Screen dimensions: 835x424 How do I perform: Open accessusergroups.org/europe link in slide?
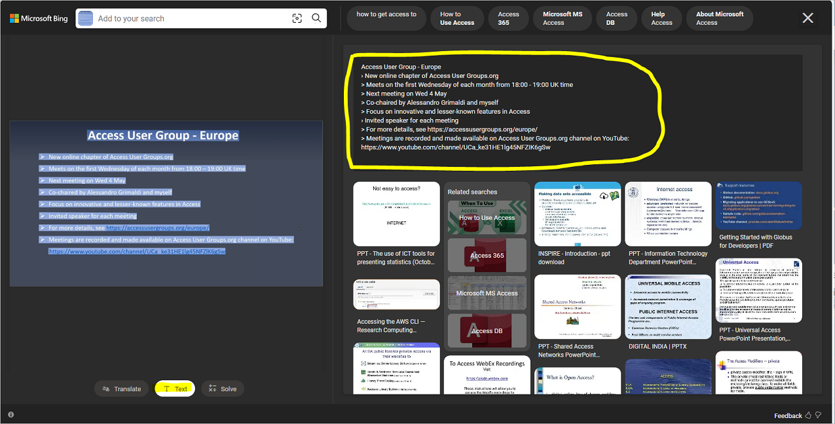[158, 228]
